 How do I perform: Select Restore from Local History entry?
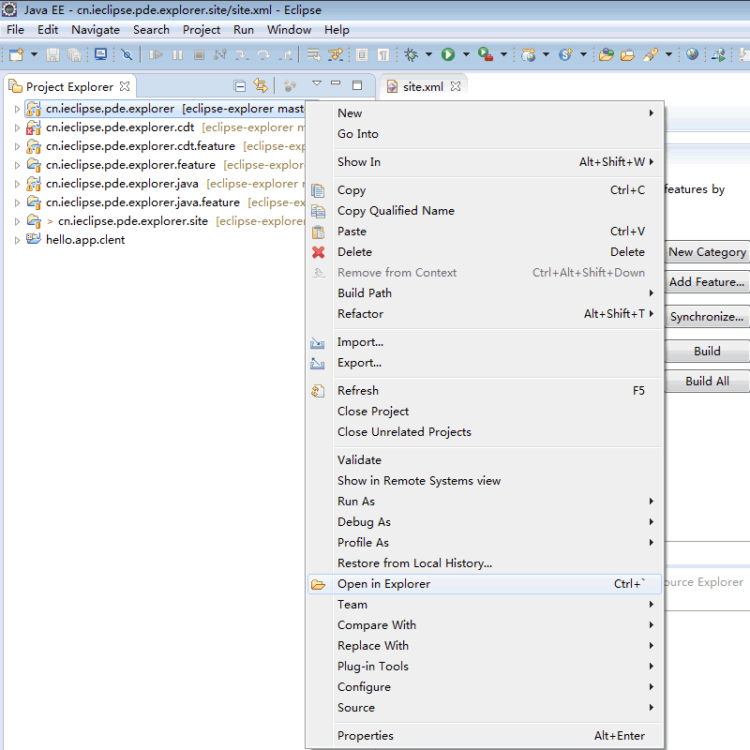[485, 563]
